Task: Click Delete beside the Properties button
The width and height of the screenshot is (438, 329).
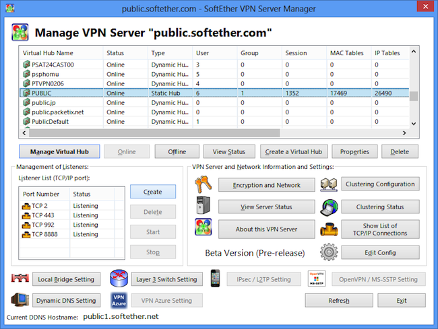Action: 400,151
